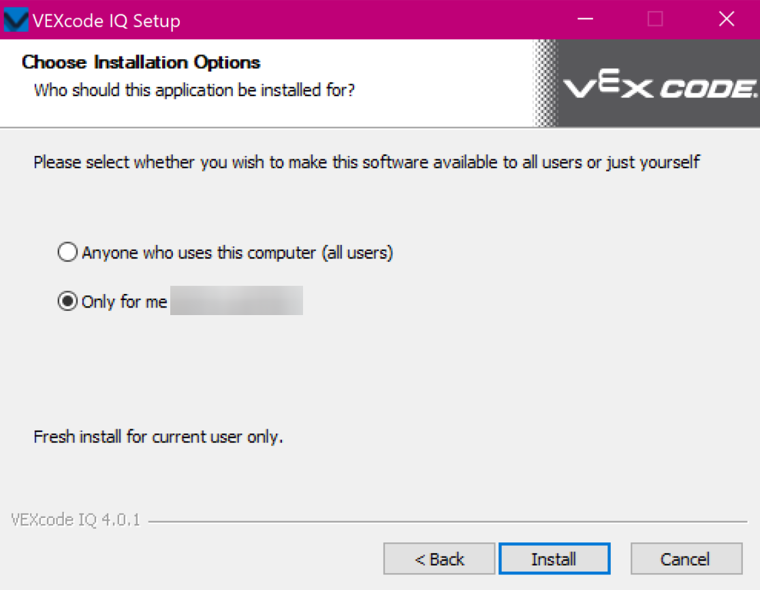Click the VEXcode IQ icon in title bar
The height and width of the screenshot is (590, 760).
tap(15, 19)
